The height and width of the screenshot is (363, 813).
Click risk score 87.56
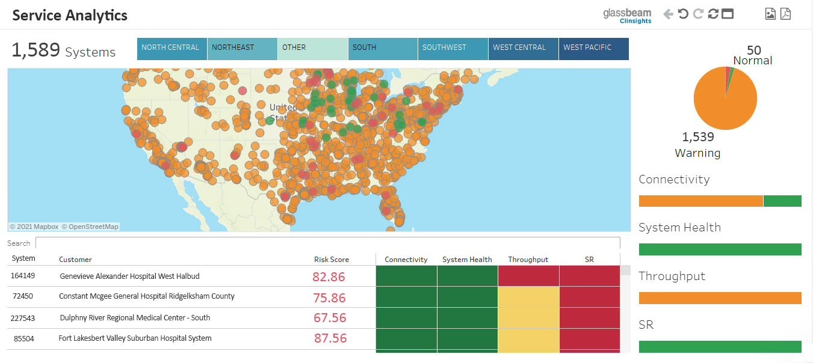(330, 338)
